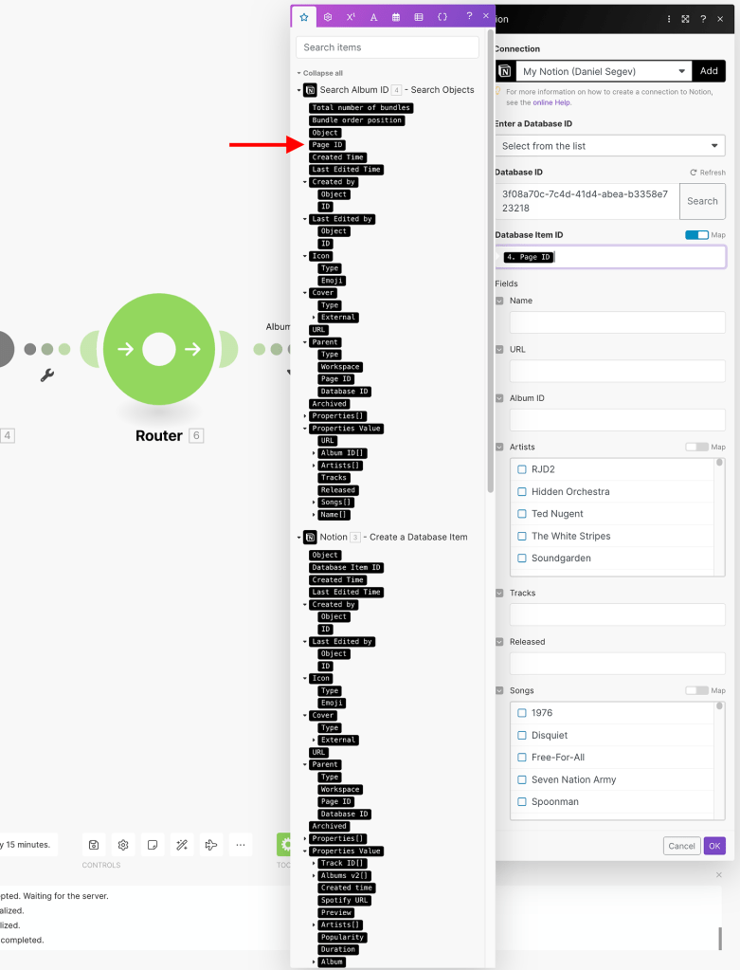This screenshot has width=740, height=970.
Task: Click the save scenario icon in controls
Action: click(x=94, y=845)
